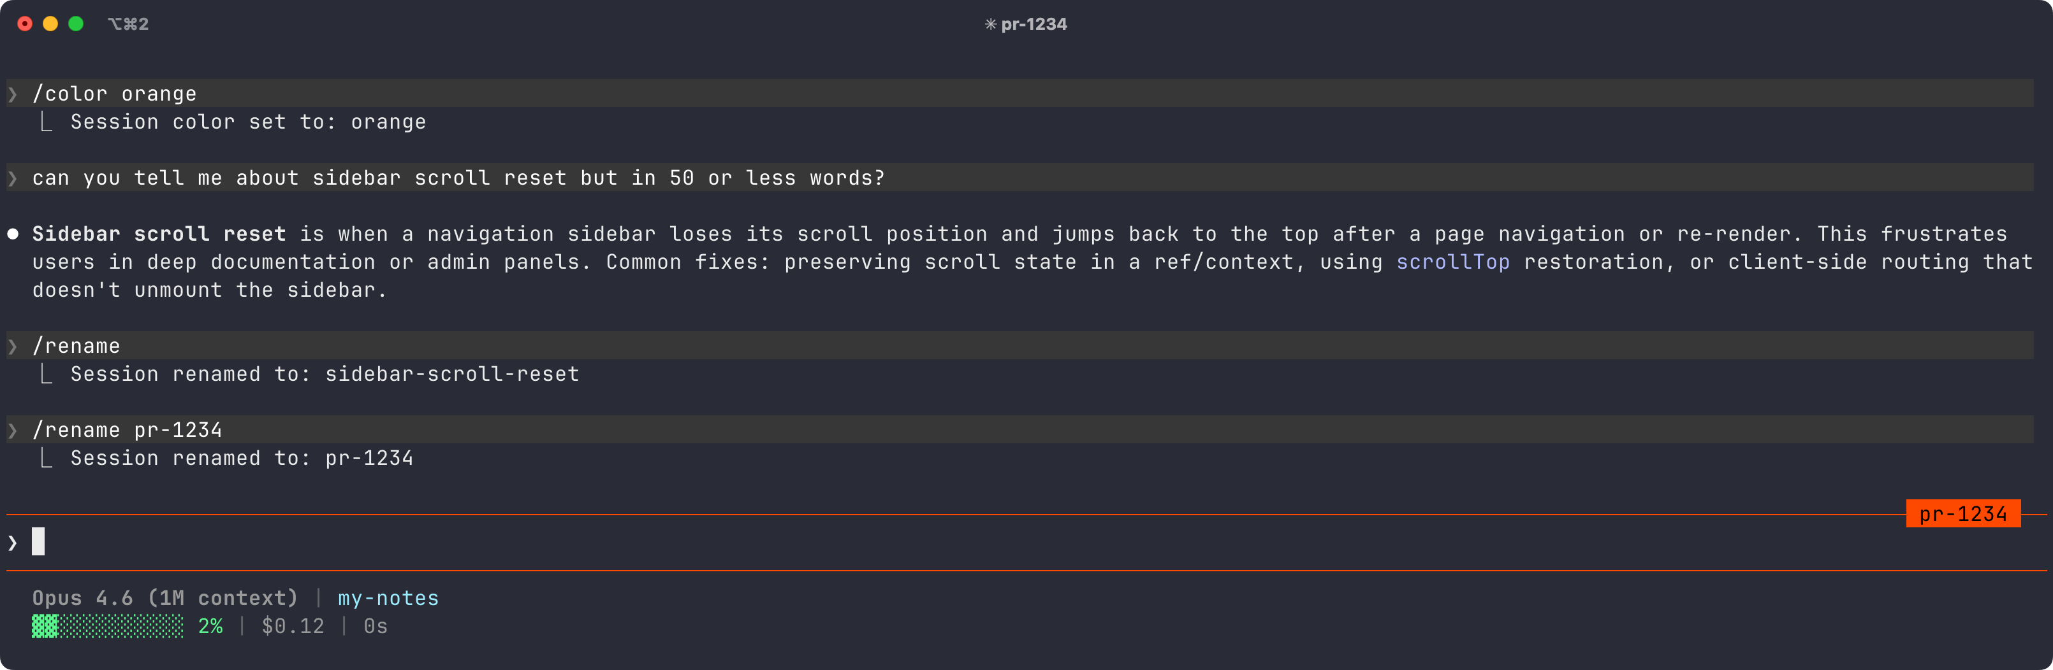Click the chevron on the /color orange command
Image resolution: width=2053 pixels, height=670 pixels.
12,93
